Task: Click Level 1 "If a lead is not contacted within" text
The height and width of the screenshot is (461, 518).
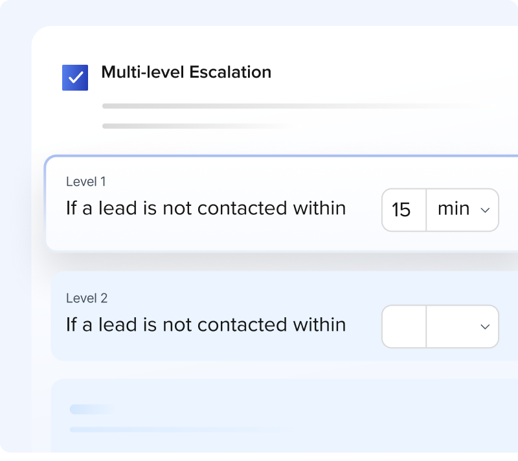Action: click(206, 208)
